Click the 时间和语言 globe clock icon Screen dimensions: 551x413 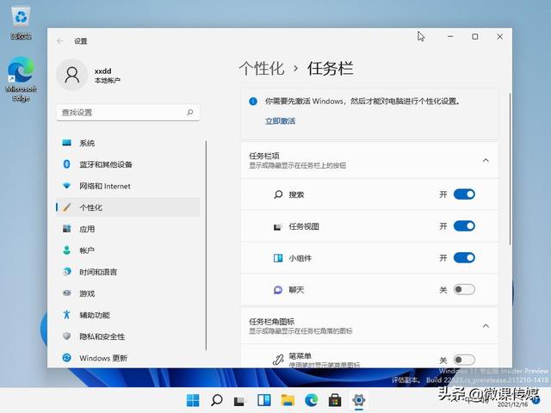point(67,272)
